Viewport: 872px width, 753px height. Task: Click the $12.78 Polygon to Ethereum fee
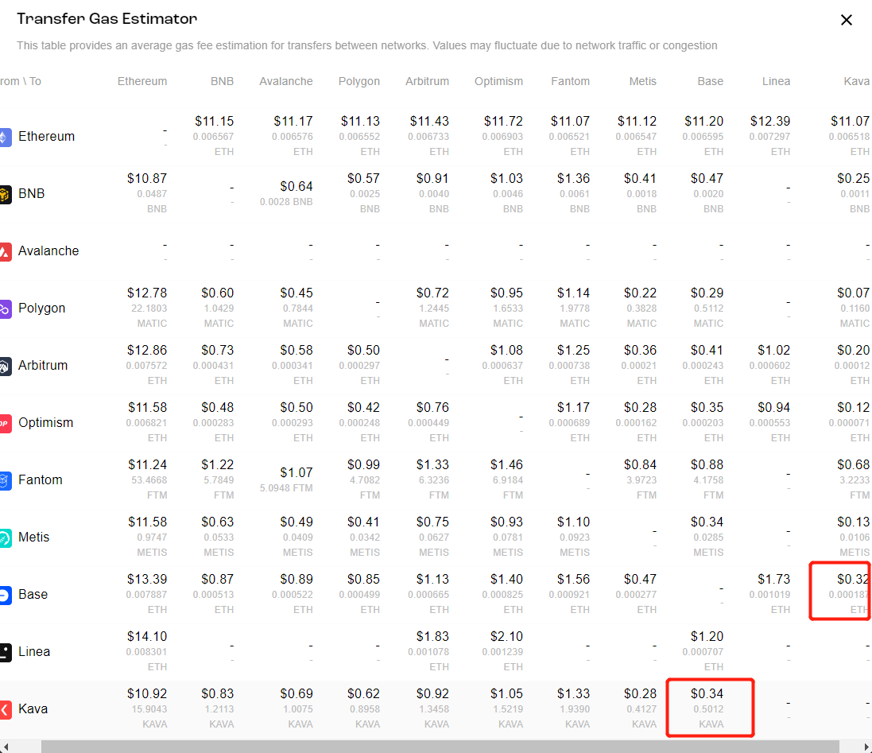[147, 293]
